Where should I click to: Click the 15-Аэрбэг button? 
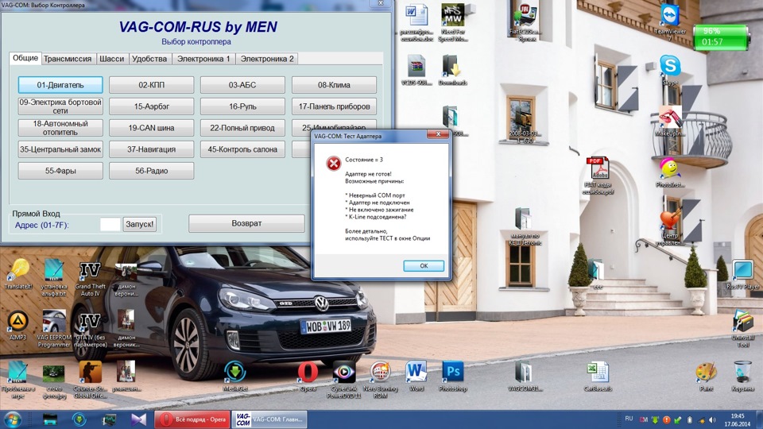151,106
